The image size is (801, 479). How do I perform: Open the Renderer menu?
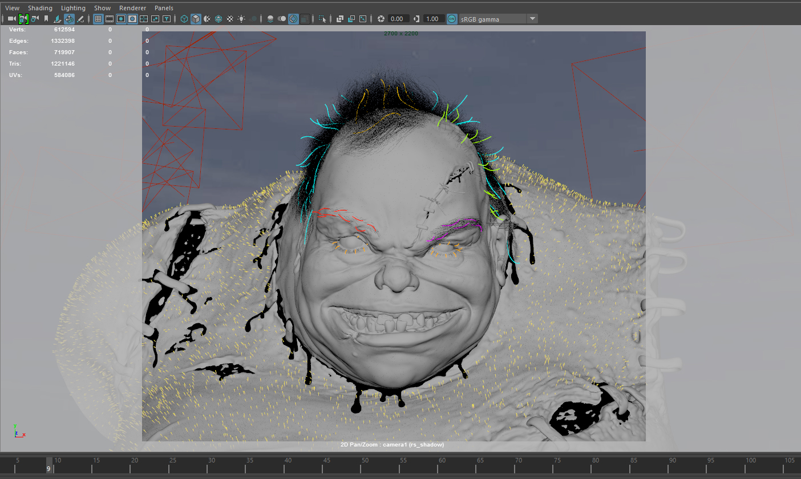(132, 8)
